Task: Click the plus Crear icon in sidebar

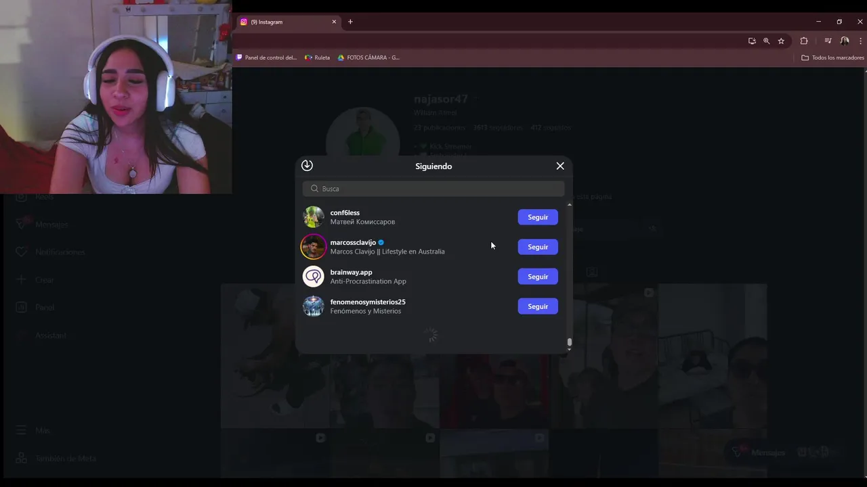Action: [21, 279]
